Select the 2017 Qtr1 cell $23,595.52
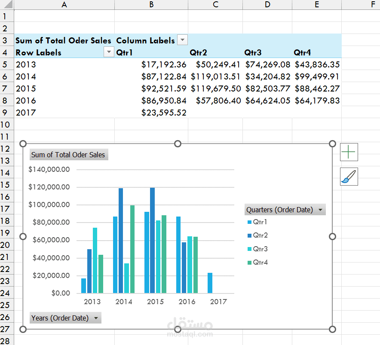 (151, 113)
